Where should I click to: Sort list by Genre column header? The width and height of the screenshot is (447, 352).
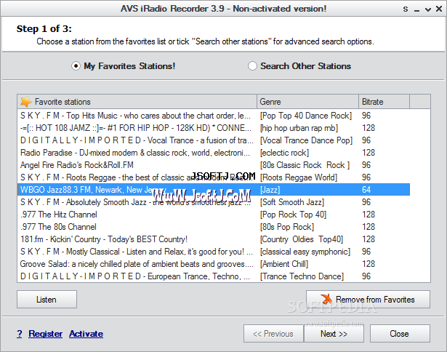(307, 102)
